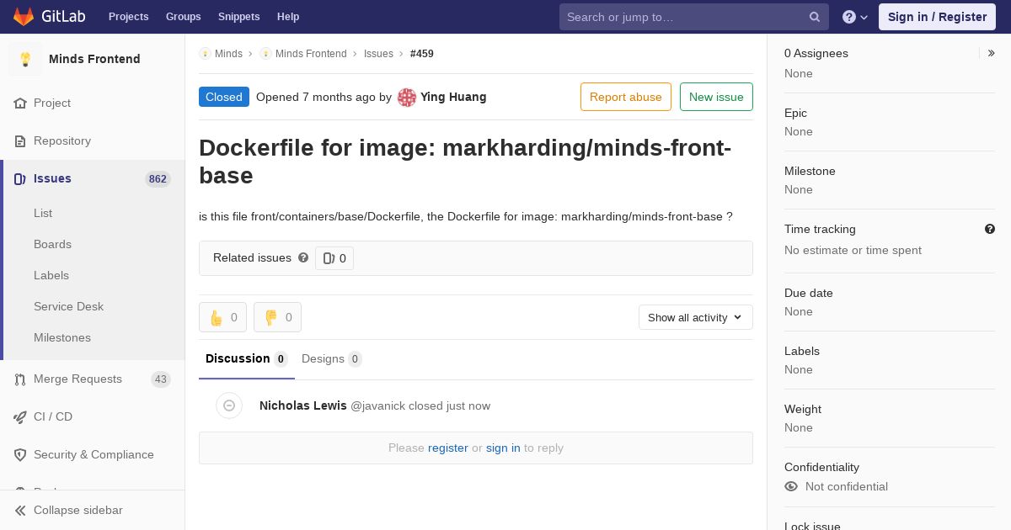Click the Minds Frontend project title in sidebar

(x=94, y=59)
